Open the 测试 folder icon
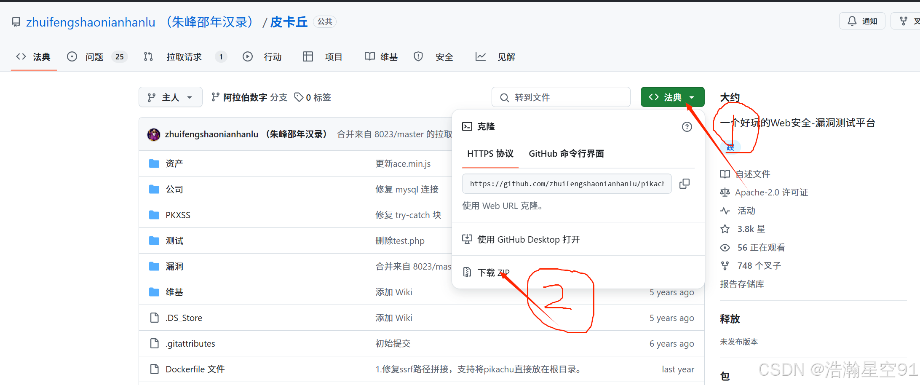920x385 pixels. (154, 241)
